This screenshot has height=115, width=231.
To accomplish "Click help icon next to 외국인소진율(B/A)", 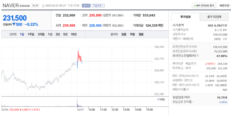I will (198, 56).
